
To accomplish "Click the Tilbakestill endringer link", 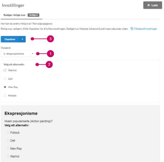I will pyautogui.click(x=146, y=29).
